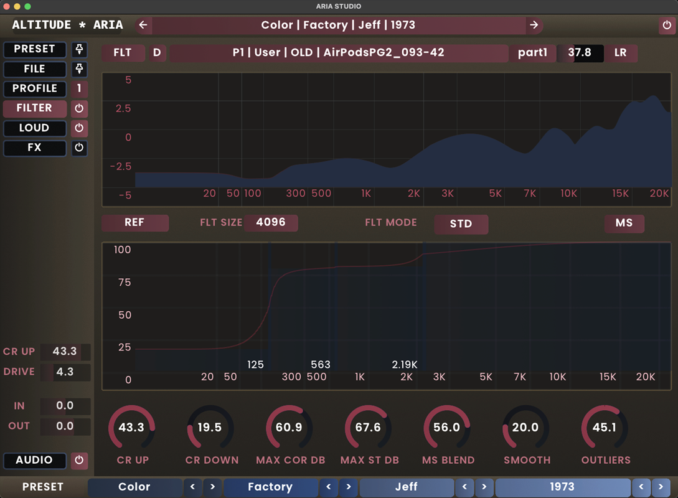Click the next preset right arrow in header
Viewport: 678px width, 498px height.
534,25
